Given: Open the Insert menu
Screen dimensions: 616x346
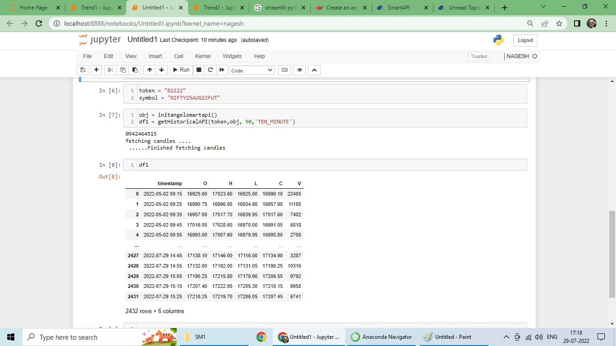Looking at the screenshot, I should pos(156,56).
